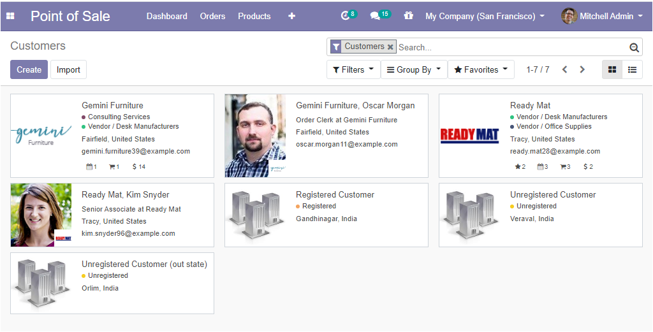653x332 pixels.
Task: Open the Gemini Furniture logo thumbnail
Action: [41, 136]
